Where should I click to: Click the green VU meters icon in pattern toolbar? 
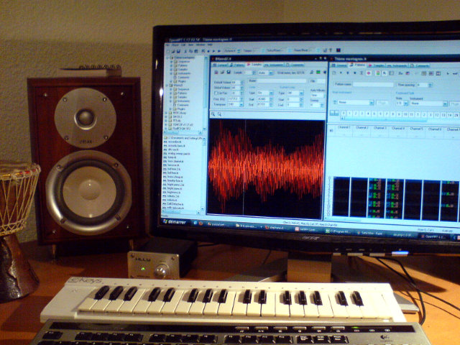(x=377, y=73)
